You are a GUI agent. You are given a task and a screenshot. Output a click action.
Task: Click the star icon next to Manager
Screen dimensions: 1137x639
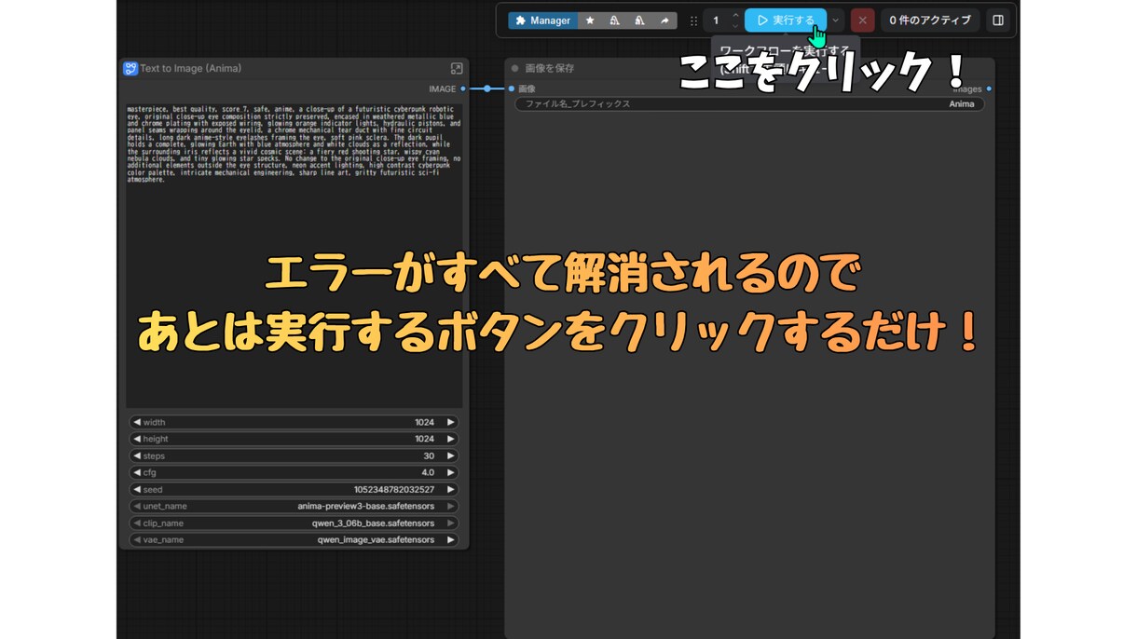point(590,20)
